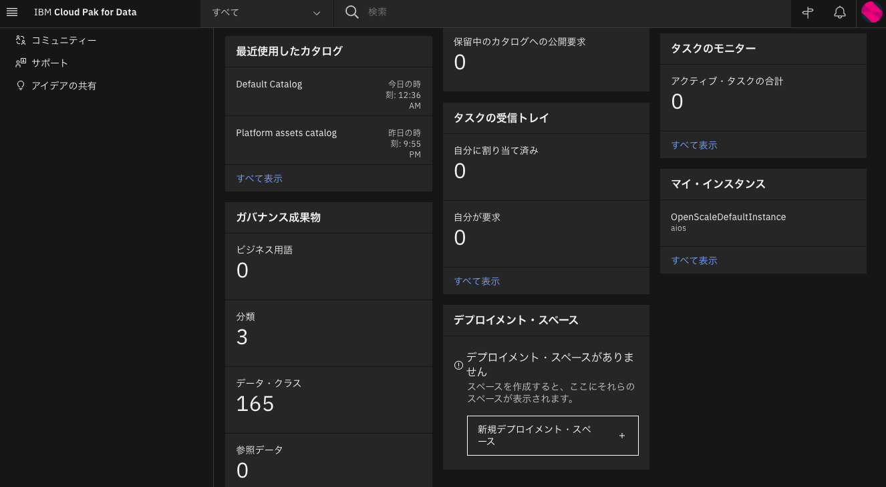Open コミュニティー from the side menu
The width and height of the screenshot is (886, 487).
pyautogui.click(x=64, y=40)
